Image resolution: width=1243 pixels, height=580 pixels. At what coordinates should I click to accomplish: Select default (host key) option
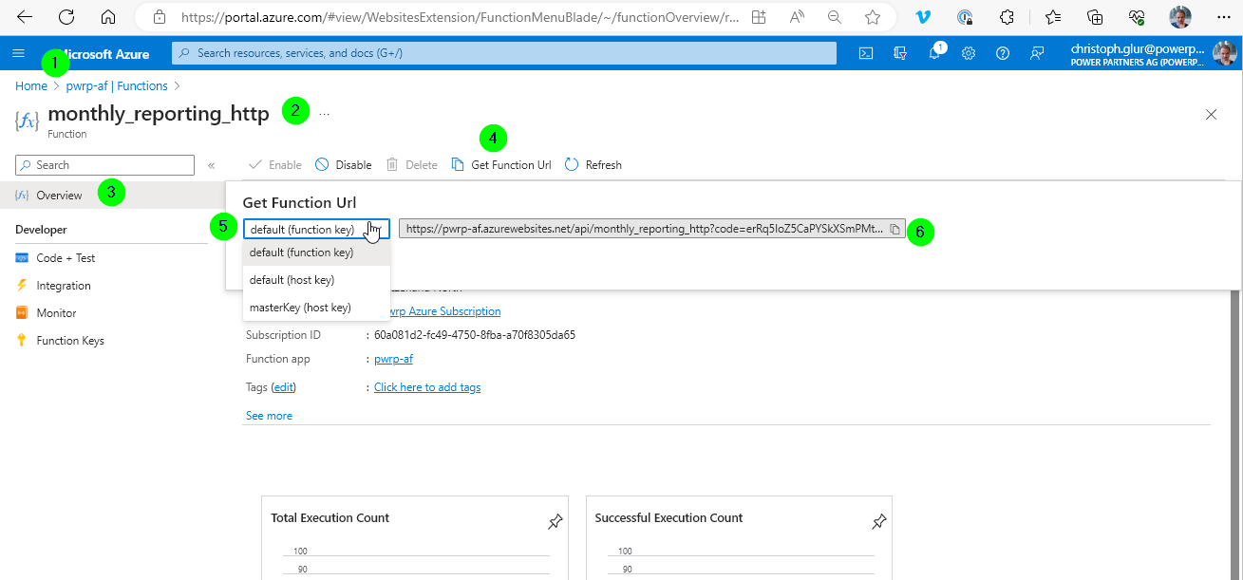[316, 280]
